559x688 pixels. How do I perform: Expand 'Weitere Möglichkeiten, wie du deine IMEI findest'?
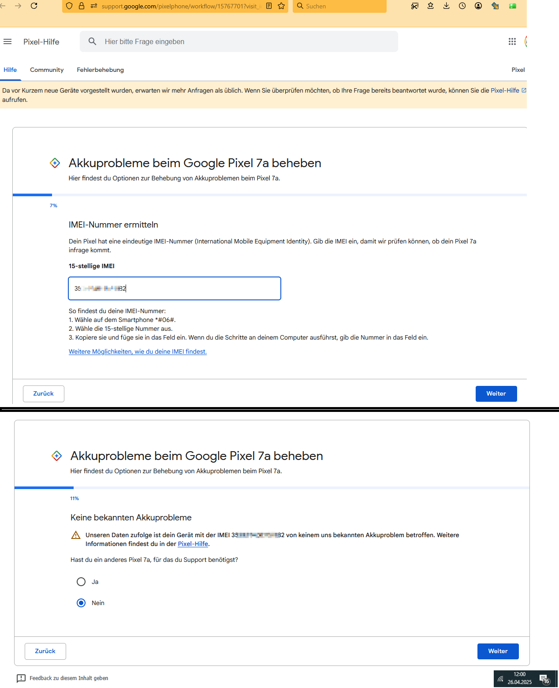(x=138, y=351)
